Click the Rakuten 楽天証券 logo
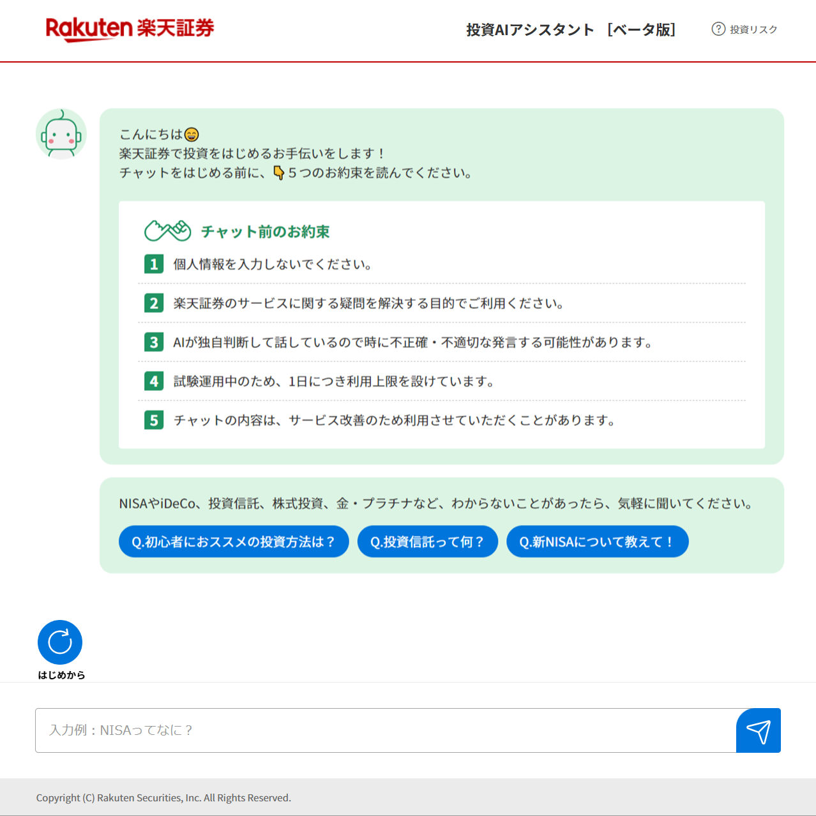This screenshot has height=816, width=816. pos(130,29)
